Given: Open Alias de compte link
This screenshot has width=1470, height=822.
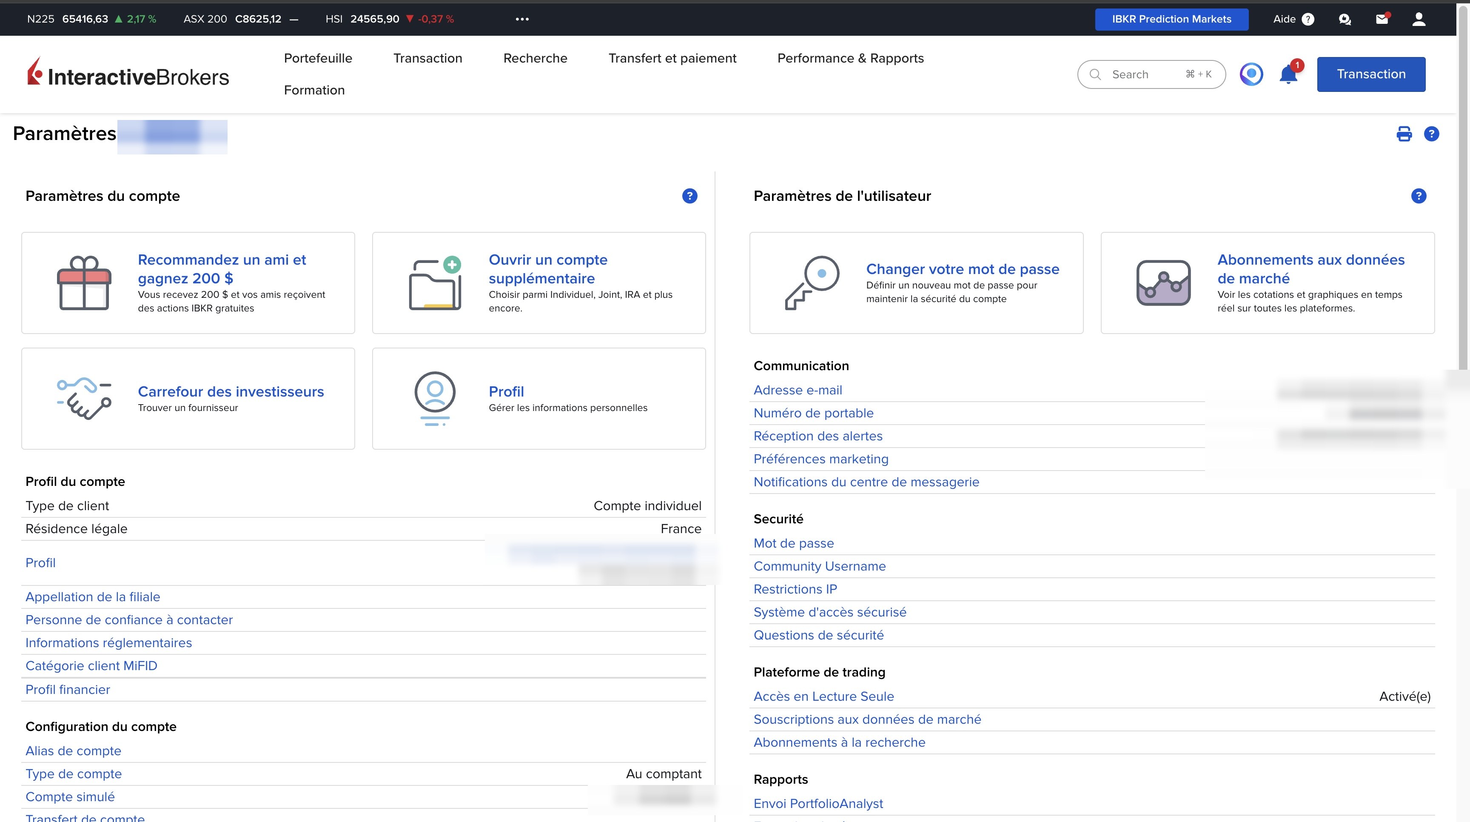Looking at the screenshot, I should (73, 751).
